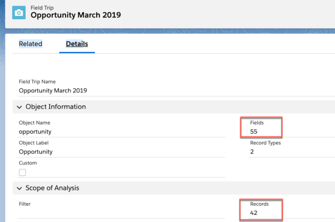The image size is (335, 222).
Task: Click the Object Label value Opportunity
Action: (x=35, y=152)
